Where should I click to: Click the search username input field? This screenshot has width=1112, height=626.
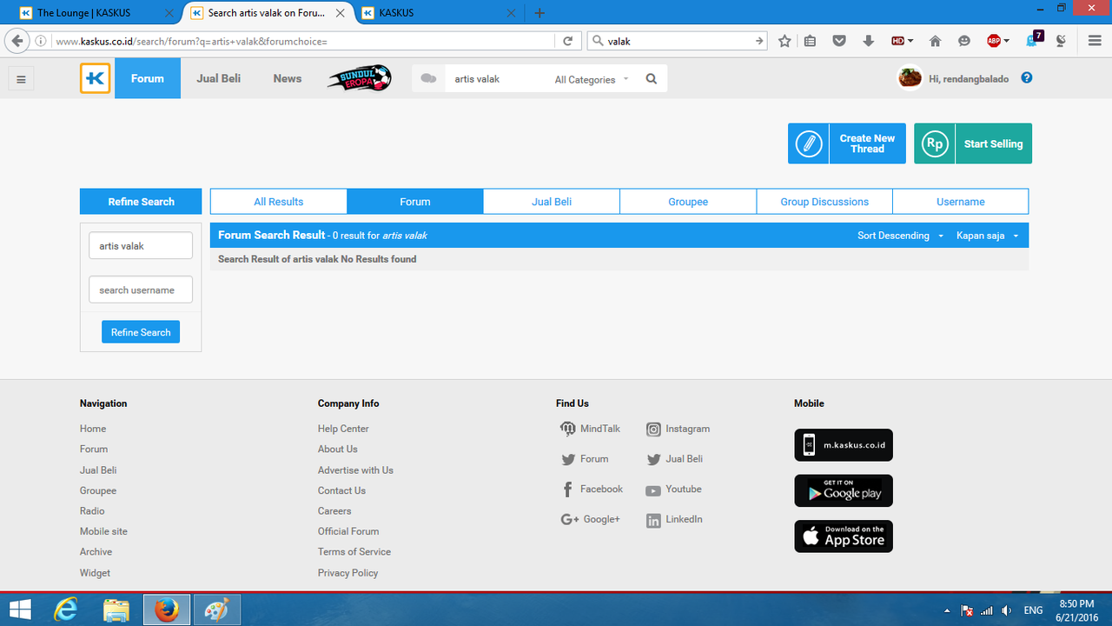click(x=141, y=290)
